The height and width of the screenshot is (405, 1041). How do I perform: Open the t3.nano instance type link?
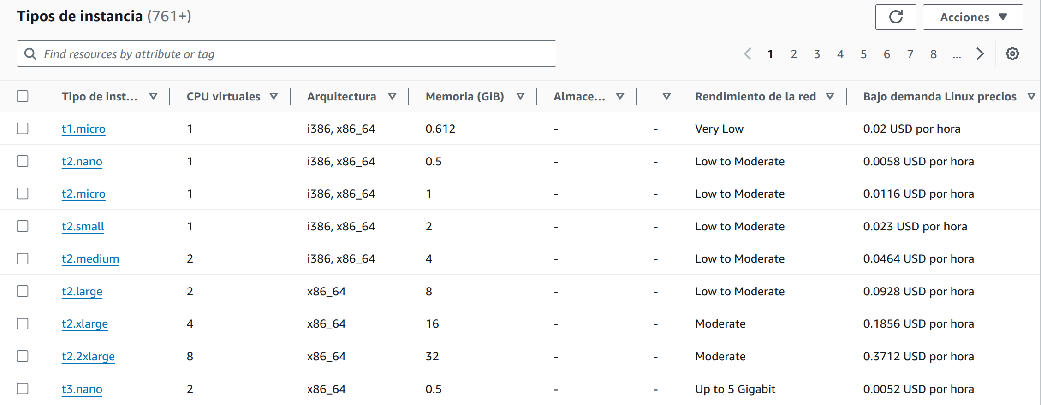click(x=82, y=389)
